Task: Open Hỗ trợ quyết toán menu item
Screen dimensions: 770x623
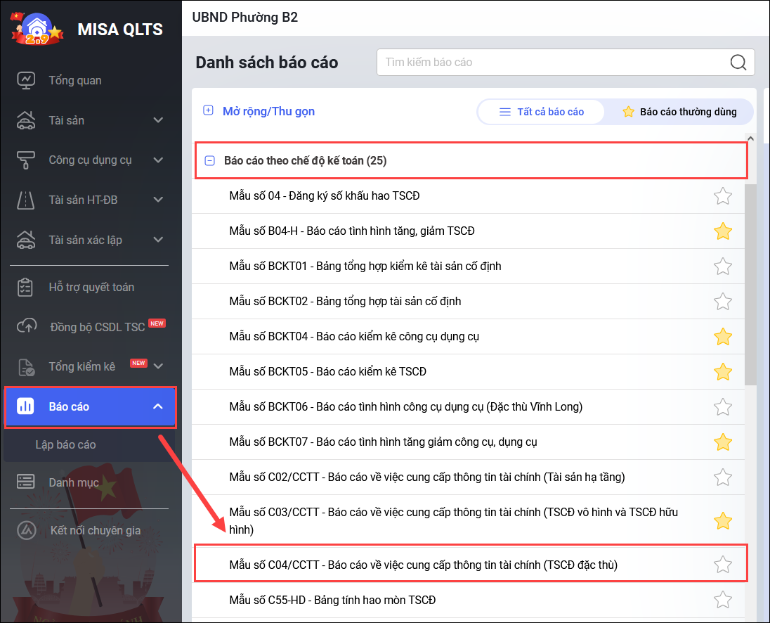Action: [x=91, y=287]
